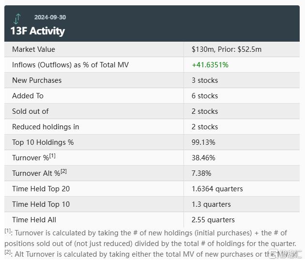
Task: Click the 38.46% turnover value
Action: click(203, 158)
